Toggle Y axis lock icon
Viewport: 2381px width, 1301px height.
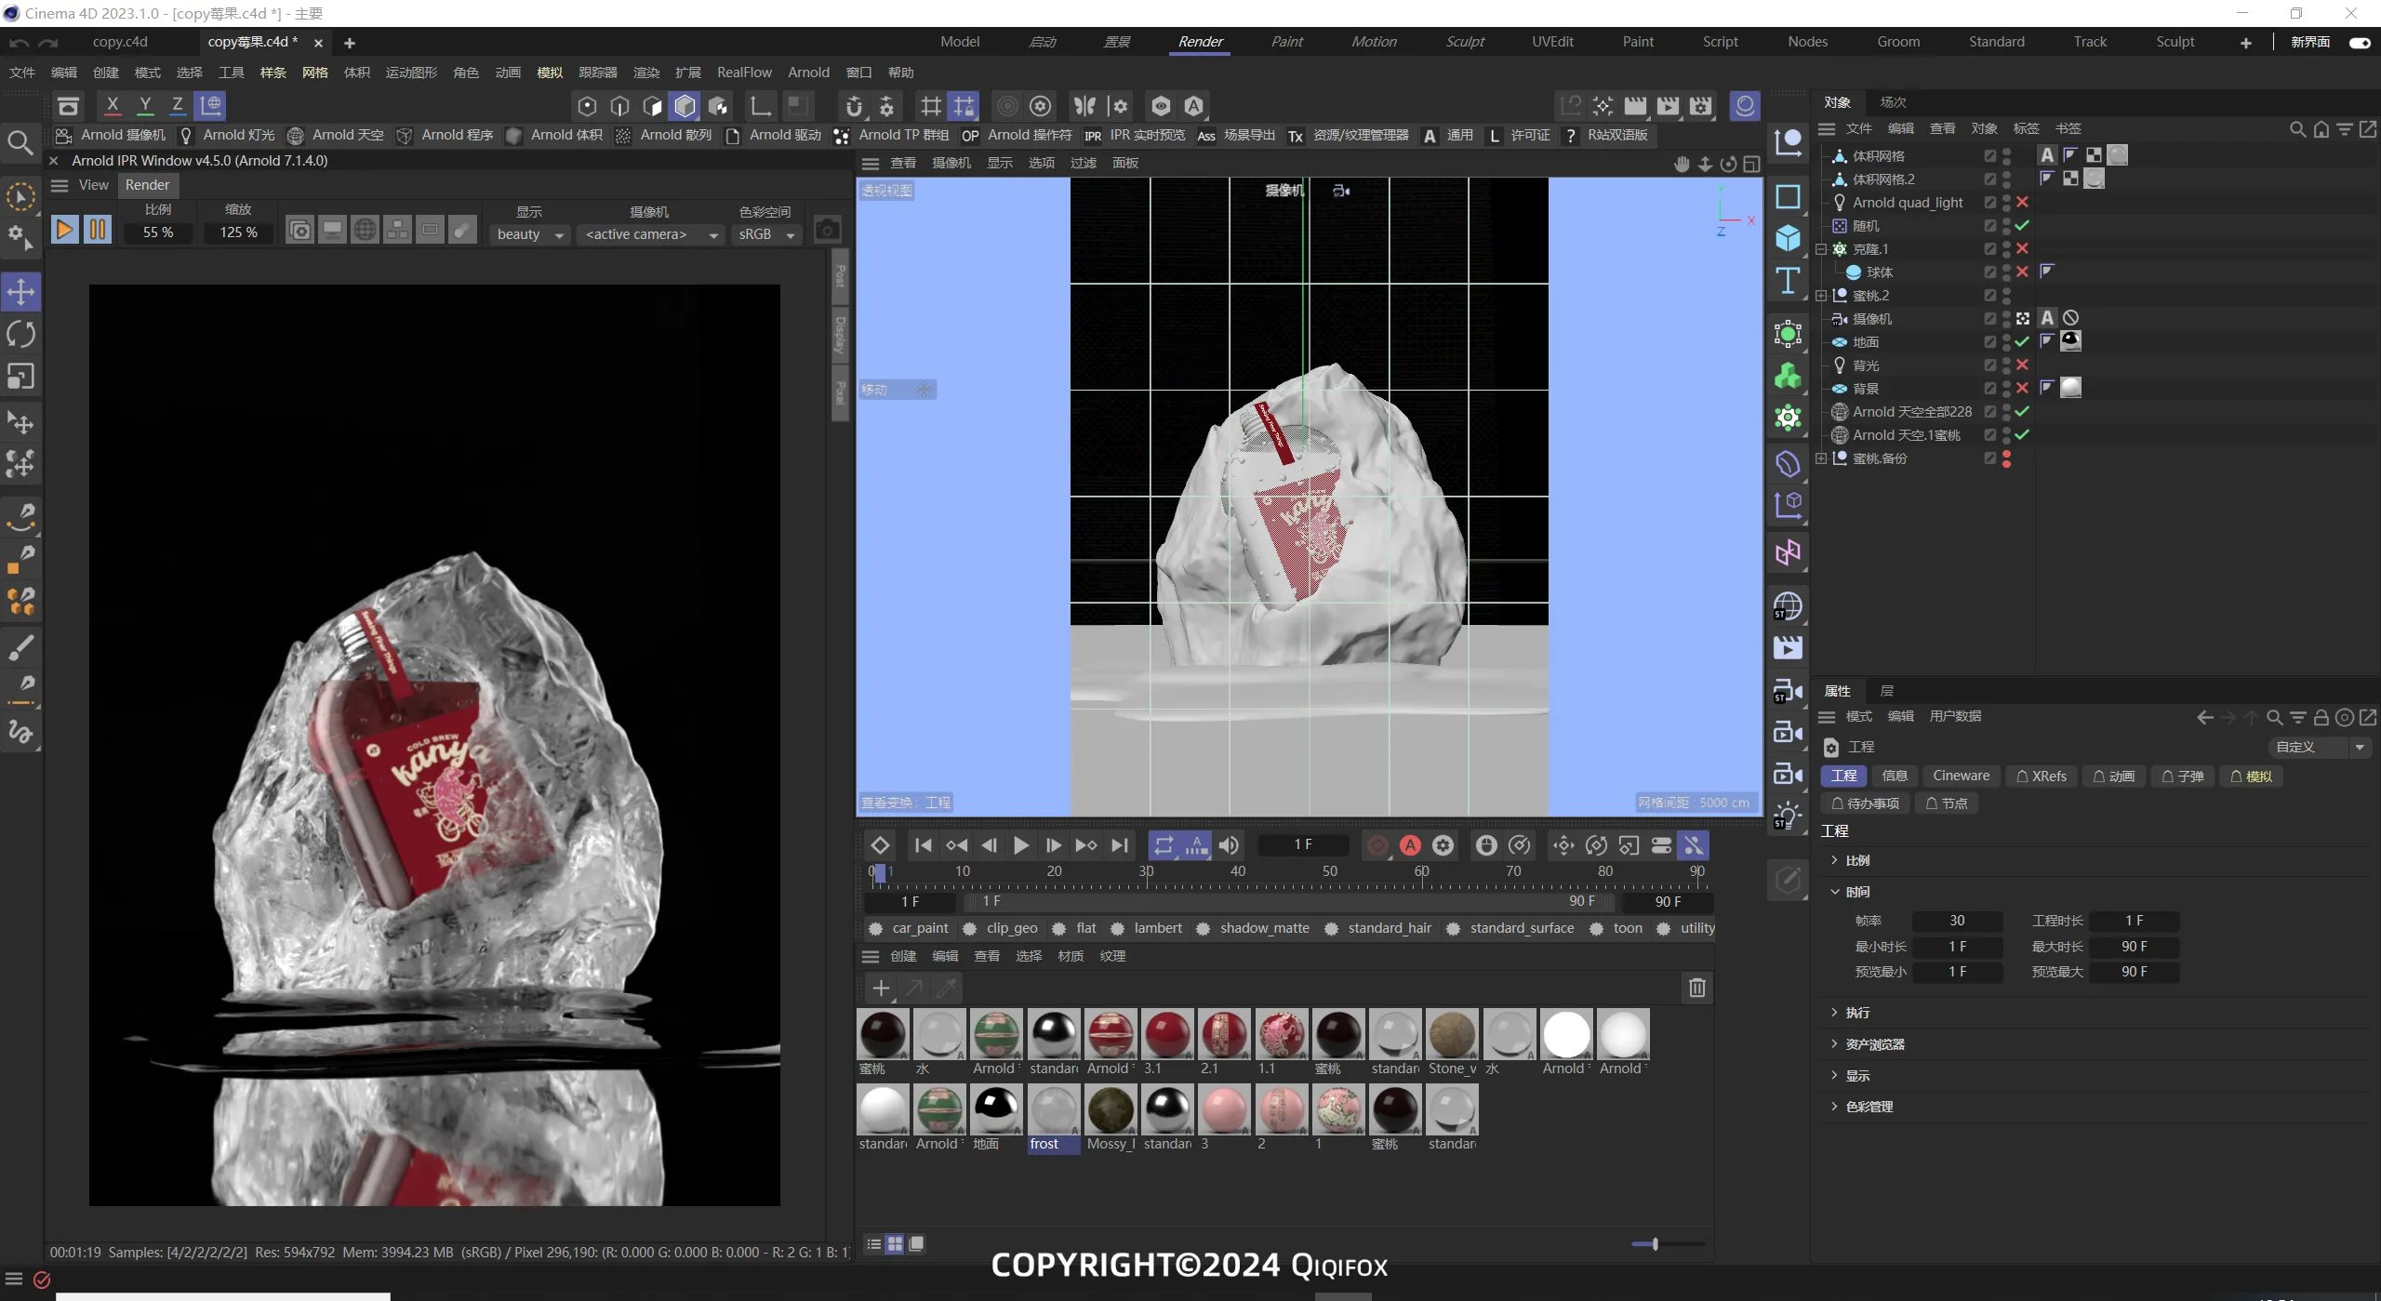click(145, 105)
